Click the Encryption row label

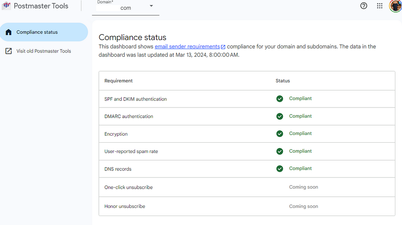[116, 134]
